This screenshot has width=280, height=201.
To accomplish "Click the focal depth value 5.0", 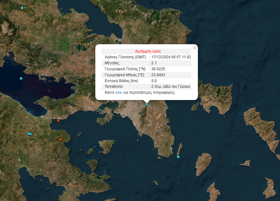I will 154,81.
